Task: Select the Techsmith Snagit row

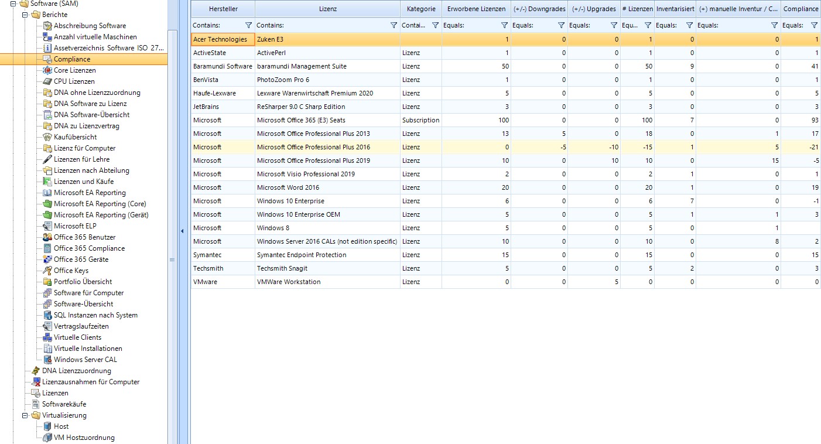Action: (x=506, y=268)
